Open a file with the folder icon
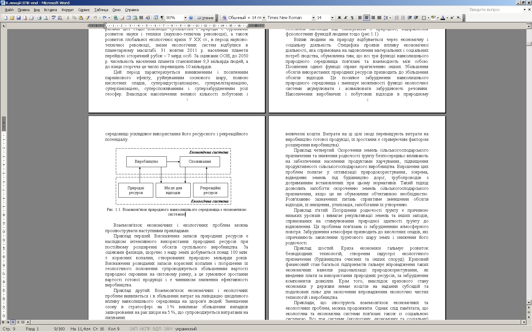 [x=12, y=18]
